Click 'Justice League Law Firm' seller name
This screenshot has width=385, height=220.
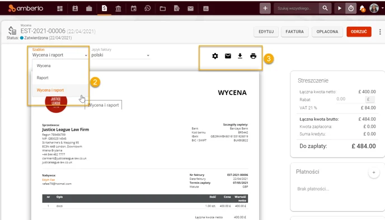click(65, 130)
